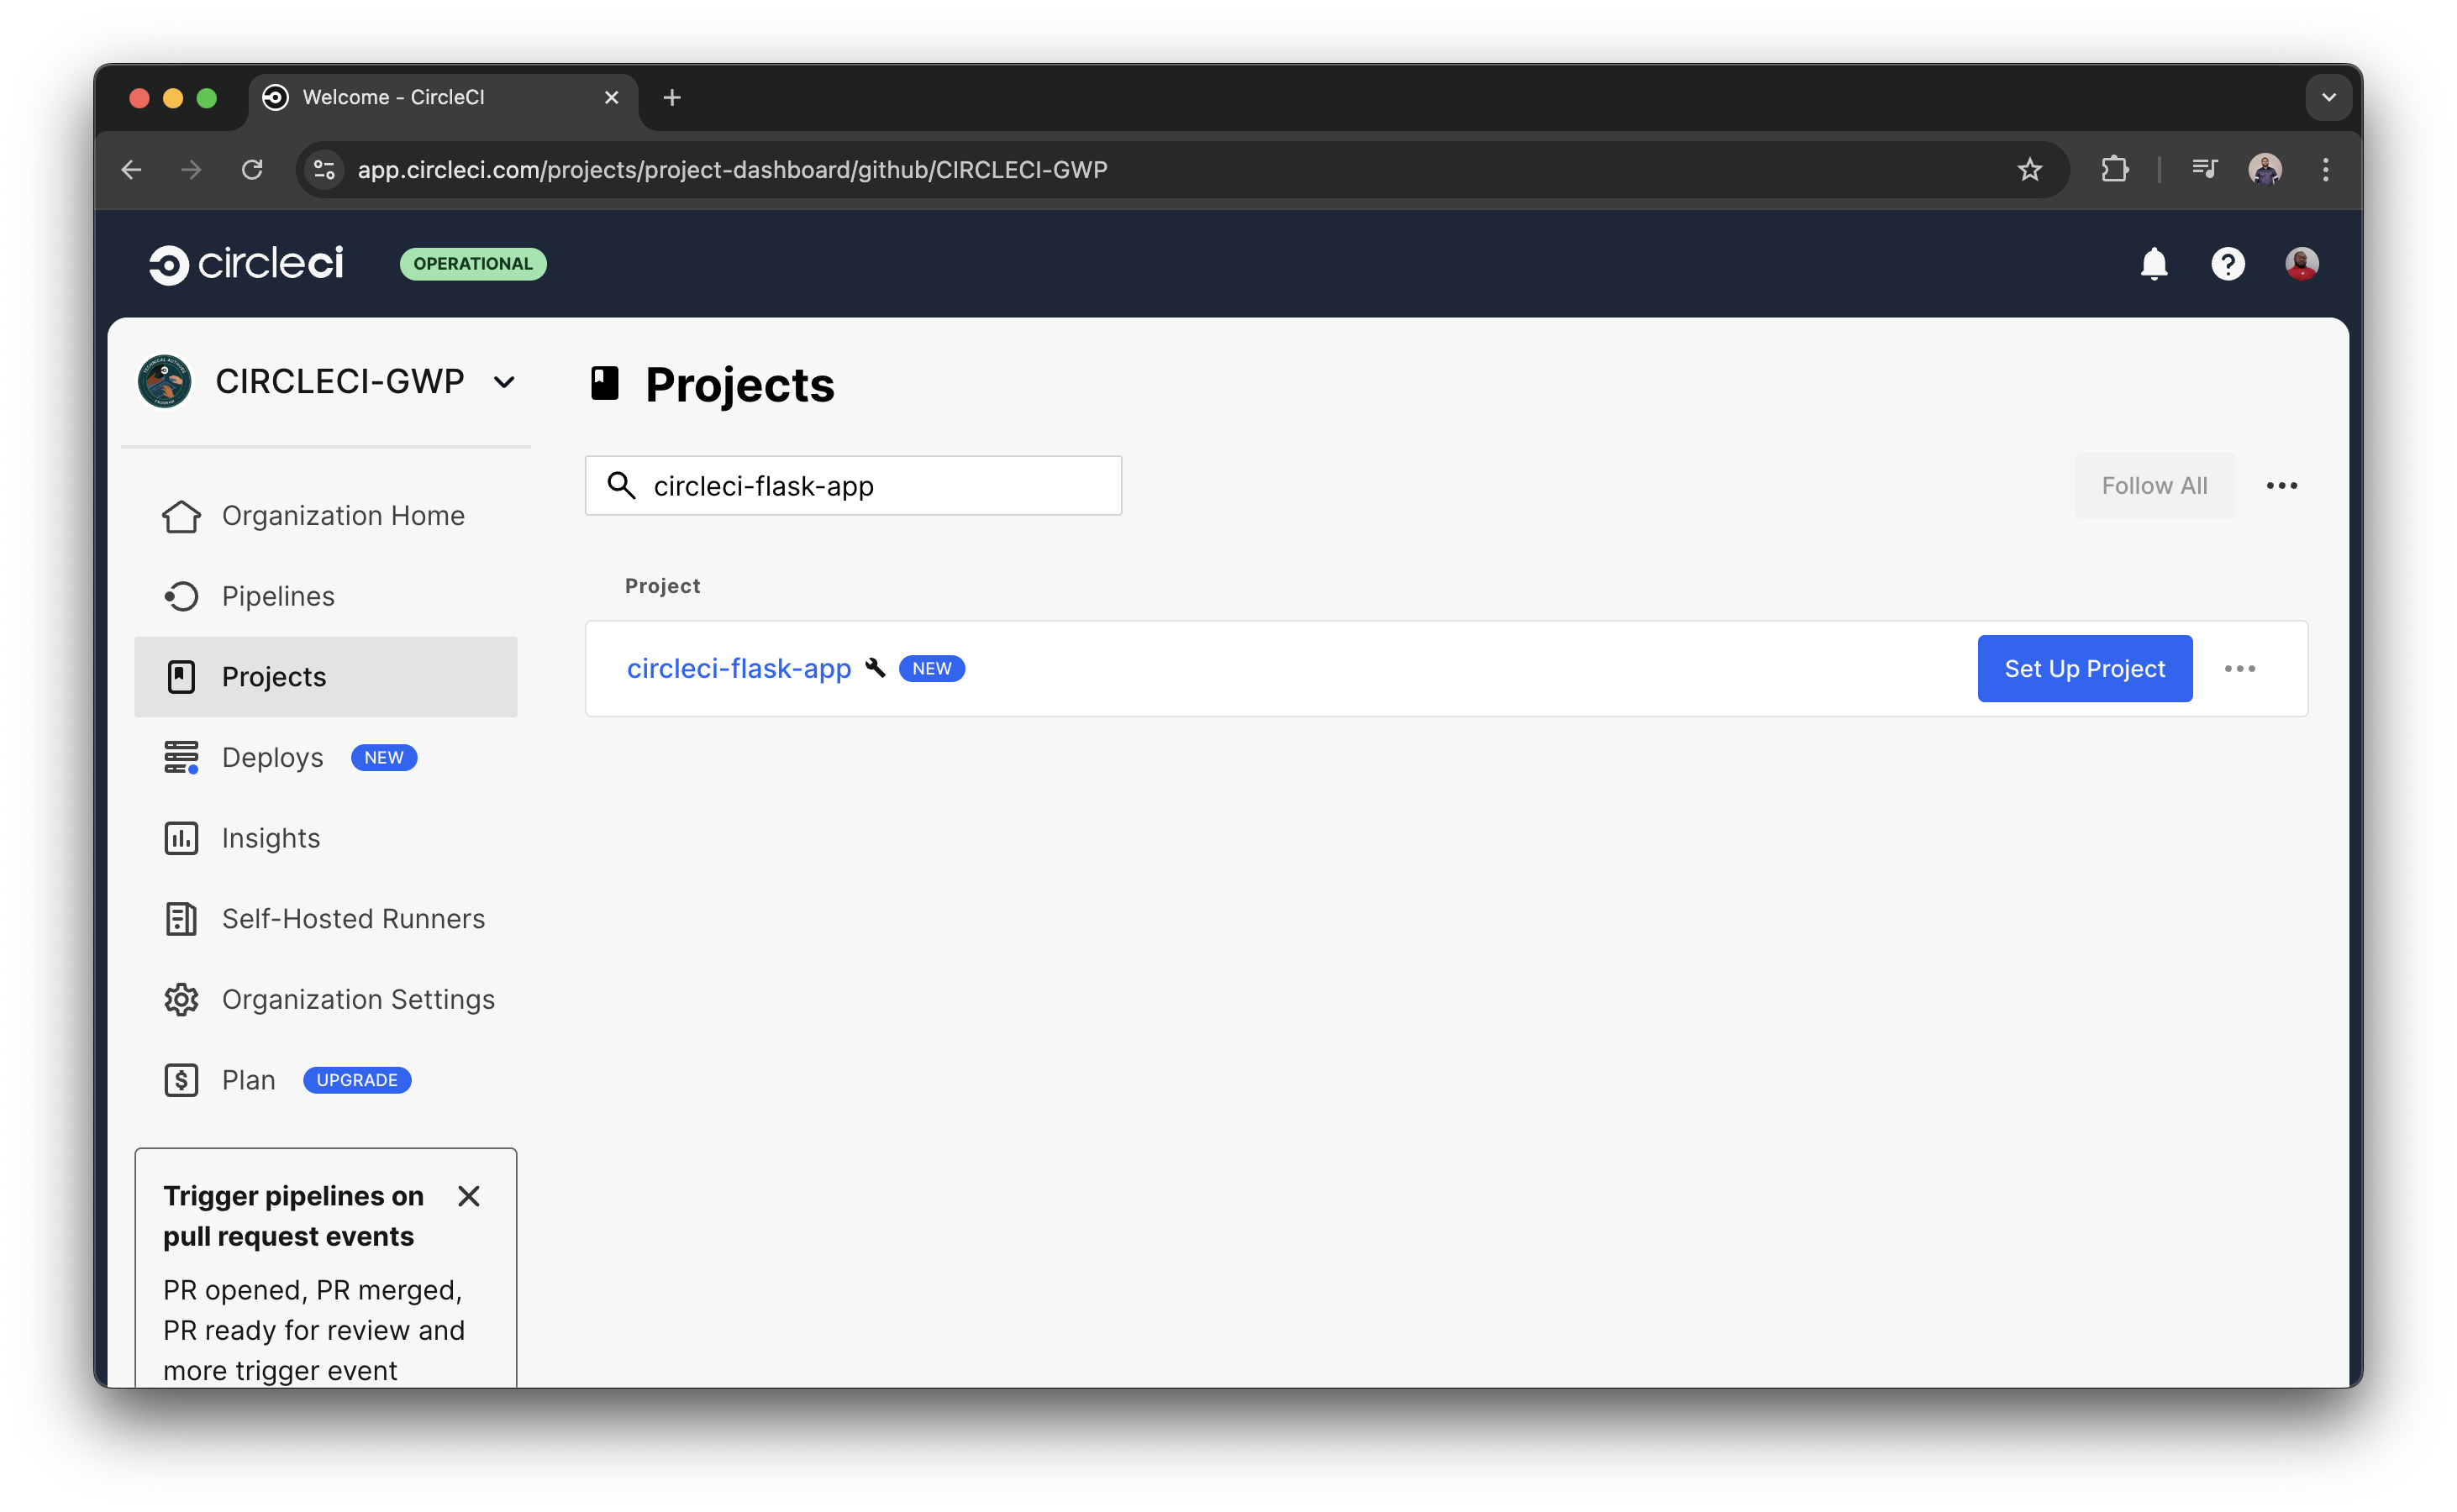This screenshot has width=2457, height=1512.
Task: Click the Set Up Project button
Action: point(2084,668)
